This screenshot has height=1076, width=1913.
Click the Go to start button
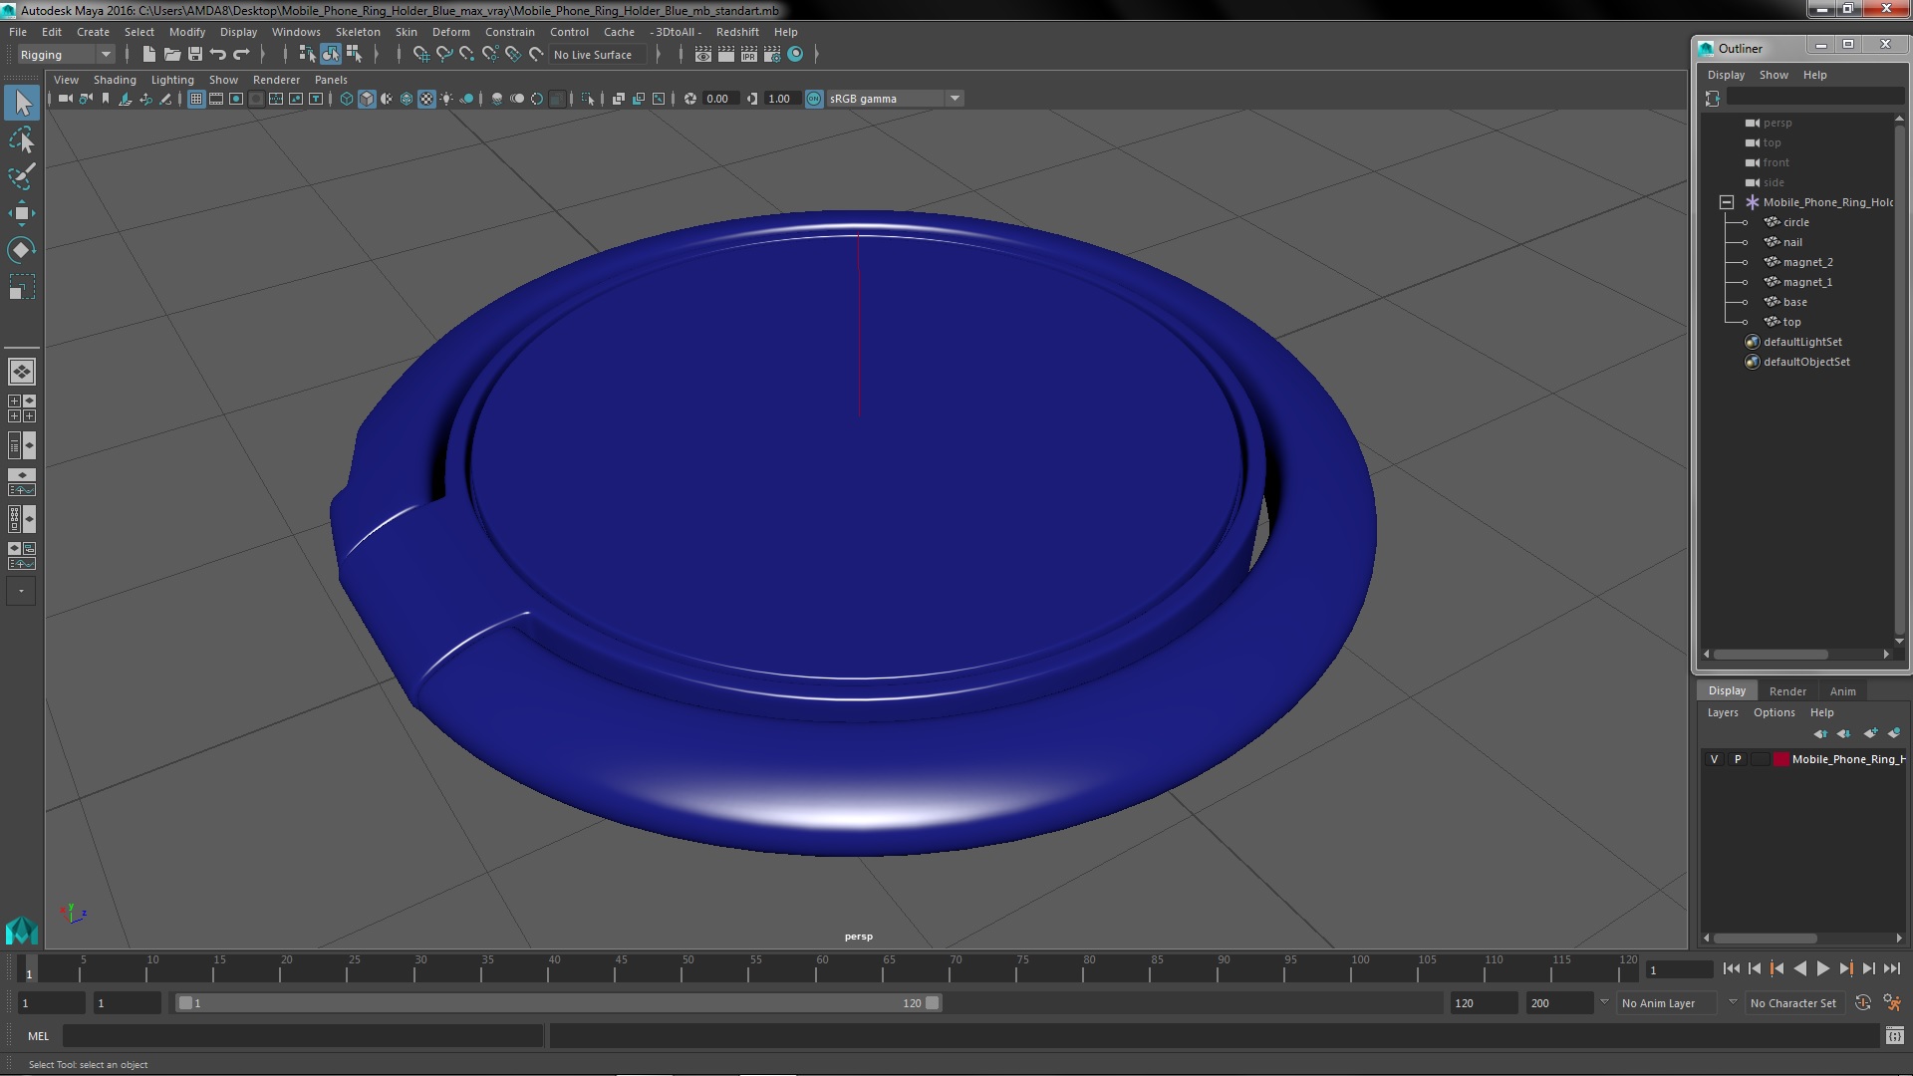(x=1731, y=968)
